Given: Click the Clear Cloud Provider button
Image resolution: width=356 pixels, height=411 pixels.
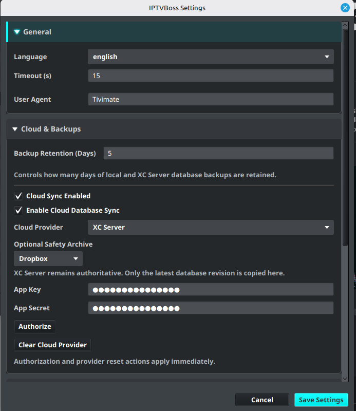Looking at the screenshot, I should pos(52,345).
